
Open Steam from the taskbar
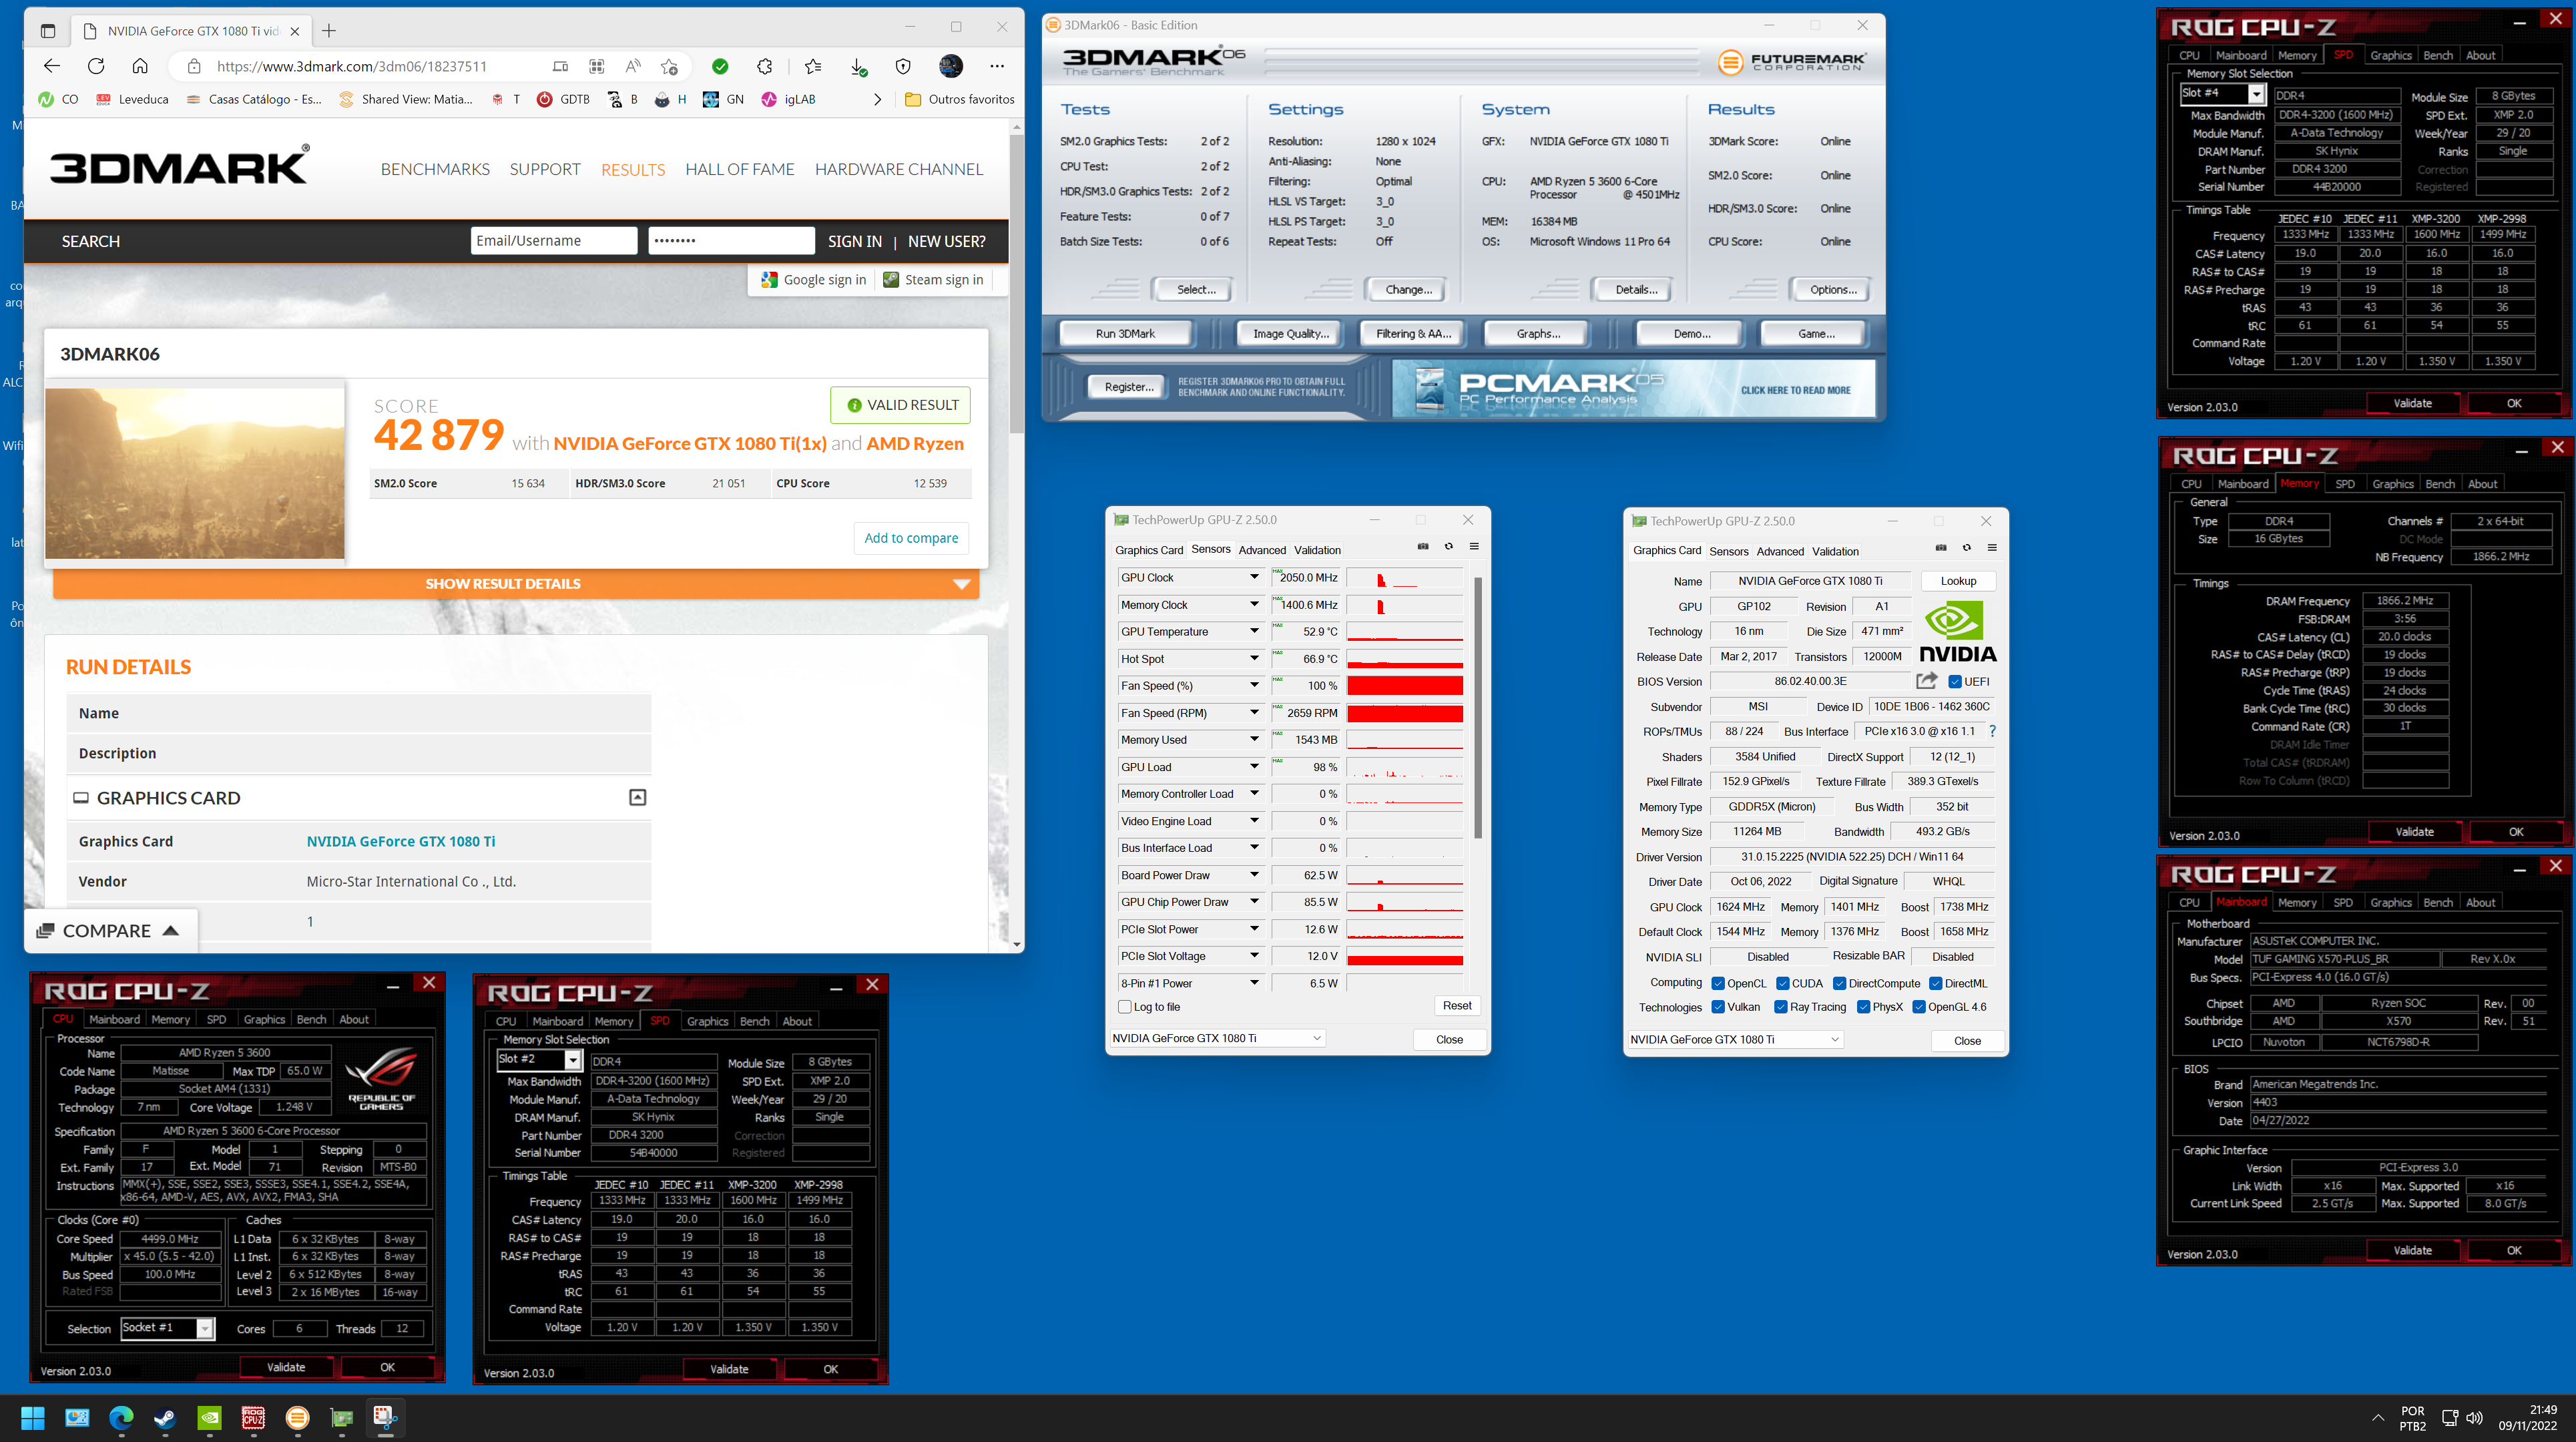[x=165, y=1417]
